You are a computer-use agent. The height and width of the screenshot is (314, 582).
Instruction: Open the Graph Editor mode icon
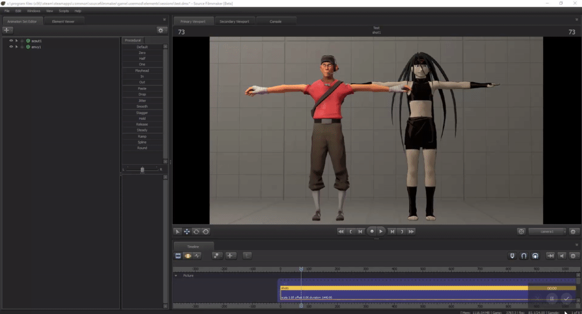point(198,255)
